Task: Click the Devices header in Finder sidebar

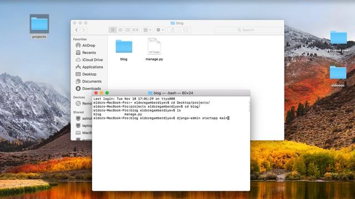Action: pos(79,97)
